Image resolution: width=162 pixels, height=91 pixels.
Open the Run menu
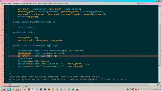point(34,4)
